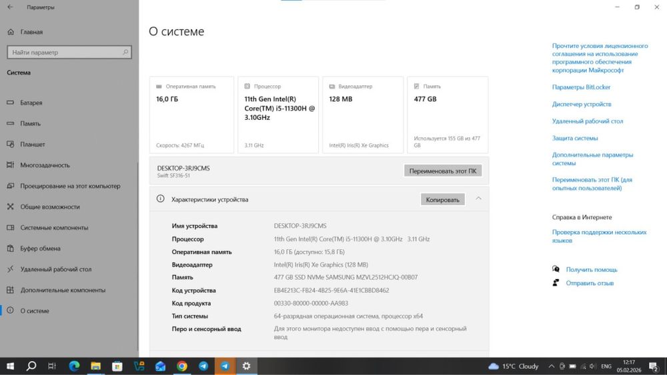Go back with the Settings back arrow
The height and width of the screenshot is (375, 667).
click(x=10, y=7)
